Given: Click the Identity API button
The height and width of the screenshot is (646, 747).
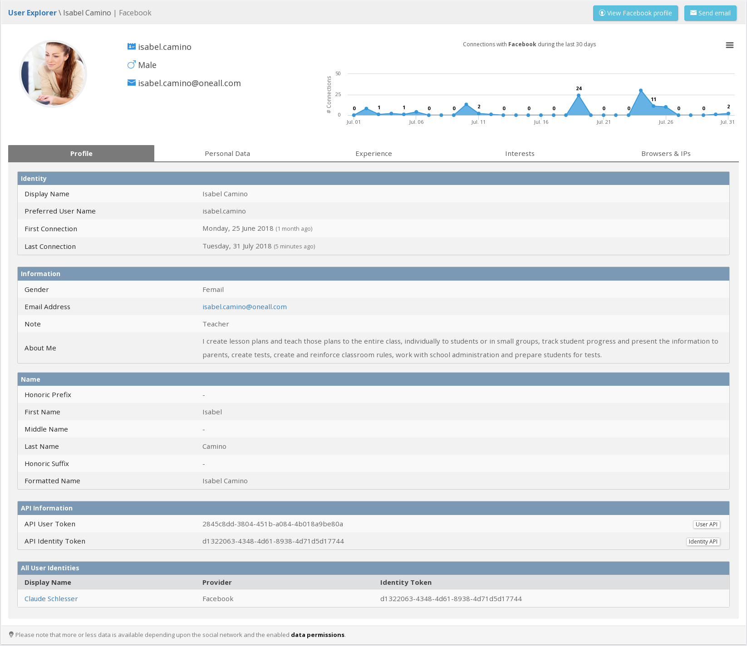Looking at the screenshot, I should tap(703, 541).
